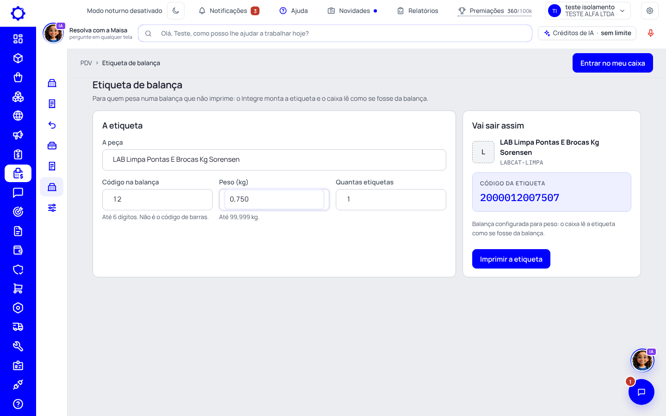Focus the Código na balança field
This screenshot has height=416, width=666.
point(157,200)
